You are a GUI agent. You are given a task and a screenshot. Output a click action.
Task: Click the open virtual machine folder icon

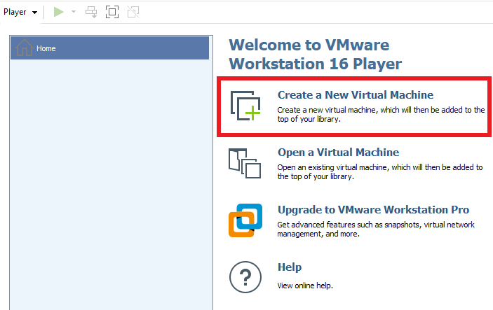(x=245, y=163)
